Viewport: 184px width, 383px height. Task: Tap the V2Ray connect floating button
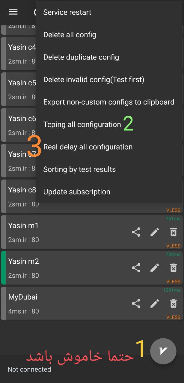[x=163, y=351]
